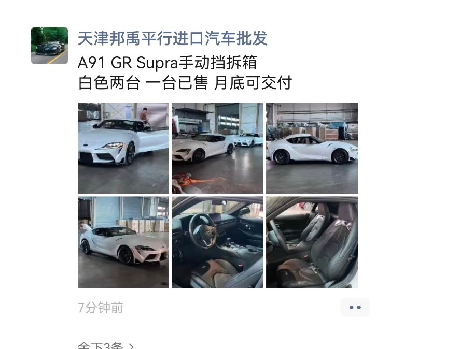Open steering wheel interior photo
Screen dimensions: 474x349
click(217, 242)
